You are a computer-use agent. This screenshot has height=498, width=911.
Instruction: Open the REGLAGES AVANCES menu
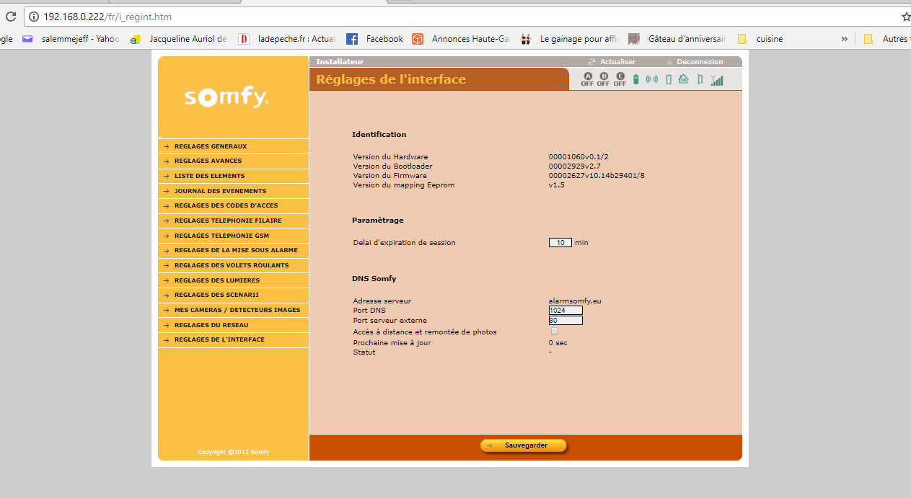click(233, 161)
